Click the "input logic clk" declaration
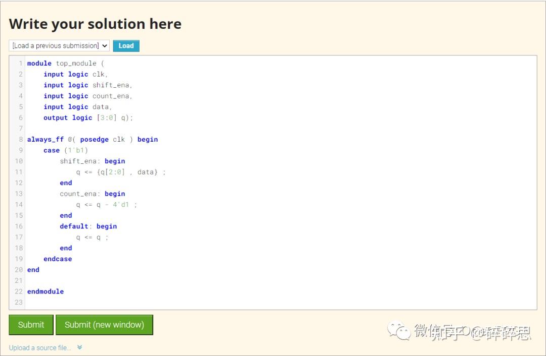546x356 pixels. click(x=73, y=74)
